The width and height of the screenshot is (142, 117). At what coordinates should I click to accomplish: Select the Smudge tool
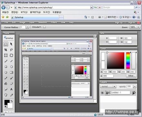pos(6,89)
